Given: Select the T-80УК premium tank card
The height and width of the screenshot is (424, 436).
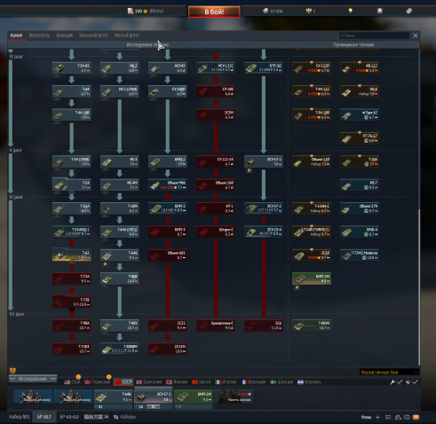Looking at the screenshot, I should pos(312,326).
